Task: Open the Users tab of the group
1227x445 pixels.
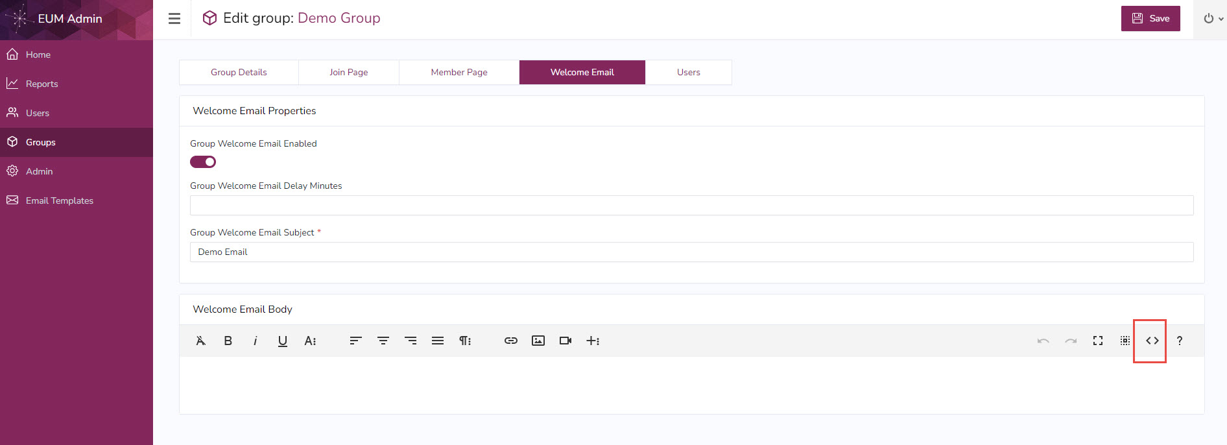Action: [x=689, y=72]
